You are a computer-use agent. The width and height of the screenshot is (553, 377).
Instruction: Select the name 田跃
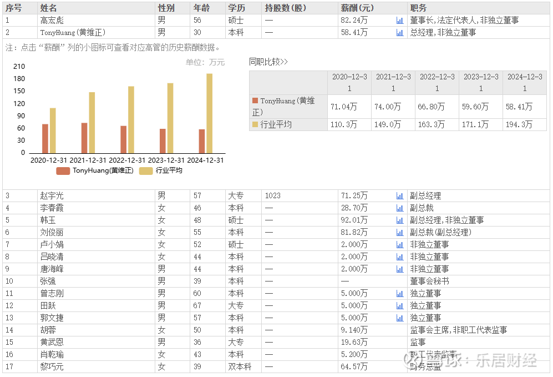click(x=48, y=306)
